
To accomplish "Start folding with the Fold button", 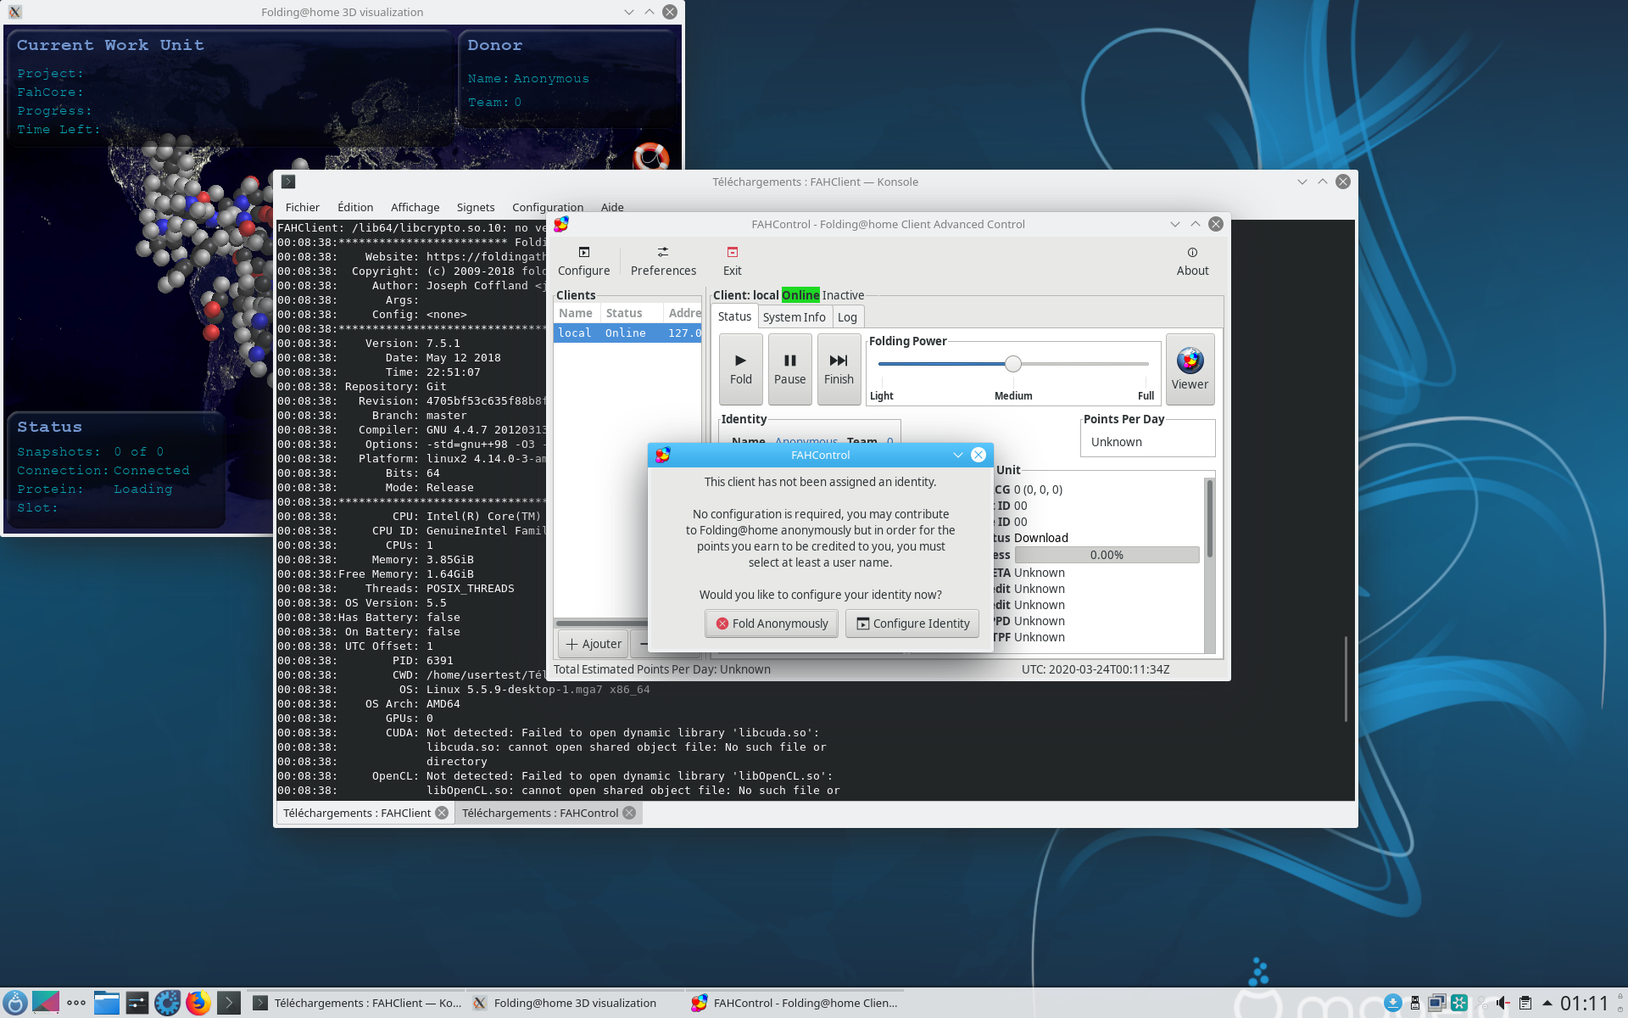I will pos(741,369).
